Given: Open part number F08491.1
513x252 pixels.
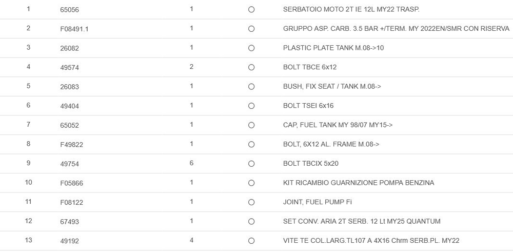Looking at the screenshot, I should [74, 29].
